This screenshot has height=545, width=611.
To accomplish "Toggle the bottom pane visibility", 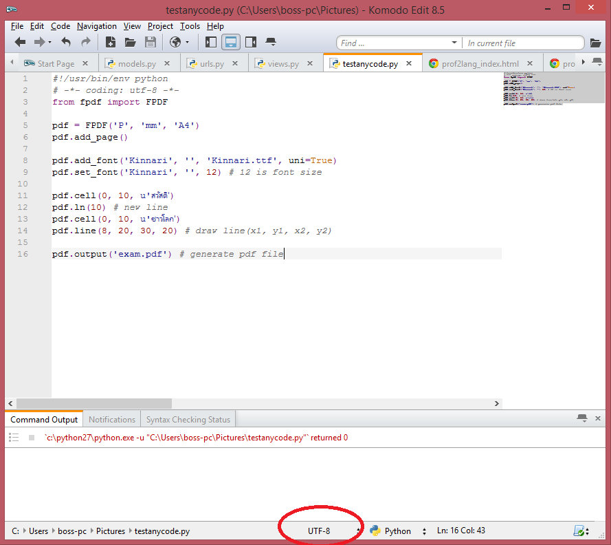I will click(x=230, y=42).
